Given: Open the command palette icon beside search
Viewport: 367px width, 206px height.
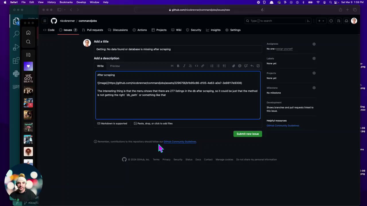Looking at the screenshot, I should (308, 21).
